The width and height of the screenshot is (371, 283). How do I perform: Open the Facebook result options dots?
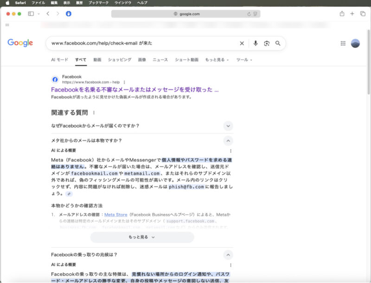[x=124, y=82]
